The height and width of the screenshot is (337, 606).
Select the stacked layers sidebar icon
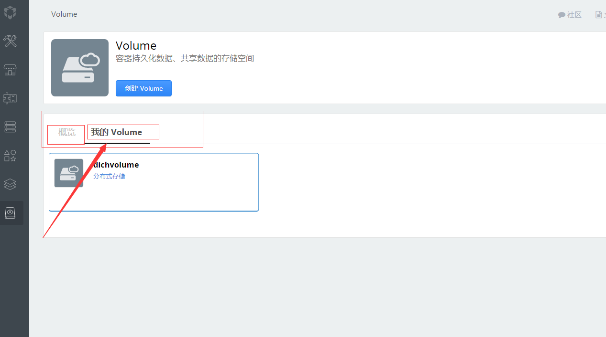[10, 184]
